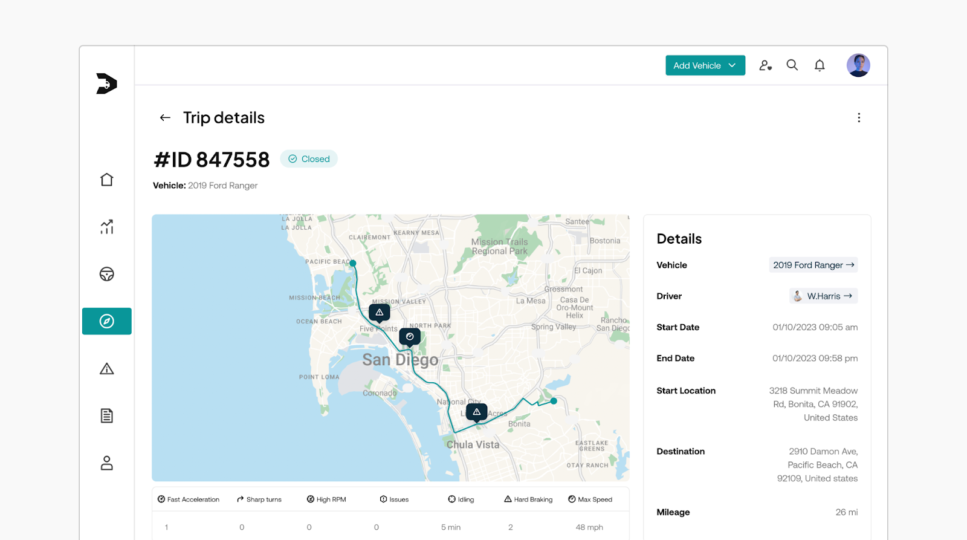Click the Details panel heading
The image size is (967, 540).
(x=679, y=239)
